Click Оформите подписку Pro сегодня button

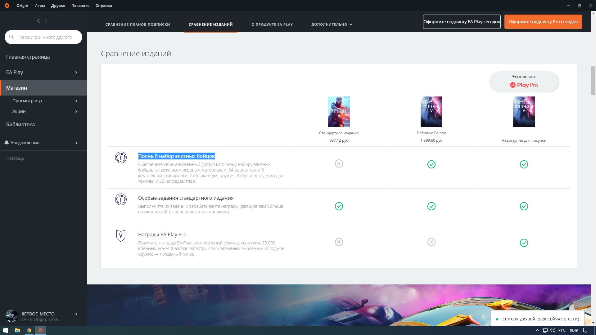click(x=543, y=22)
